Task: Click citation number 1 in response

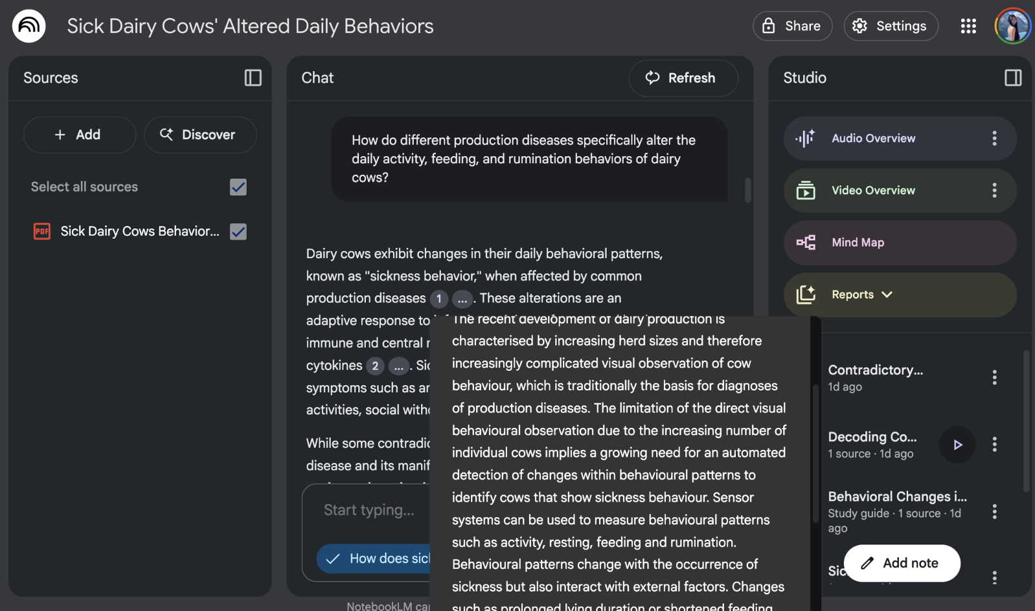Action: tap(438, 298)
